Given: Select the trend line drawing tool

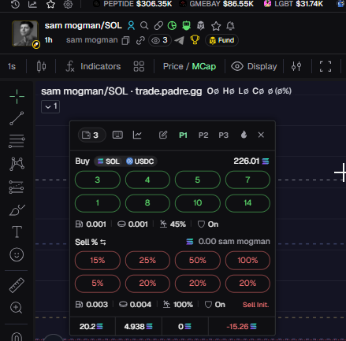Looking at the screenshot, I should click(x=17, y=118).
